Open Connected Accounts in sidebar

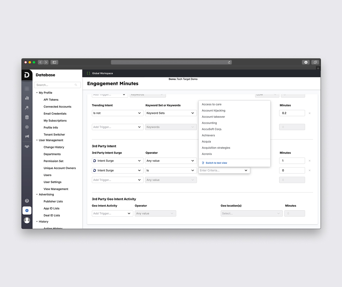click(x=57, y=107)
